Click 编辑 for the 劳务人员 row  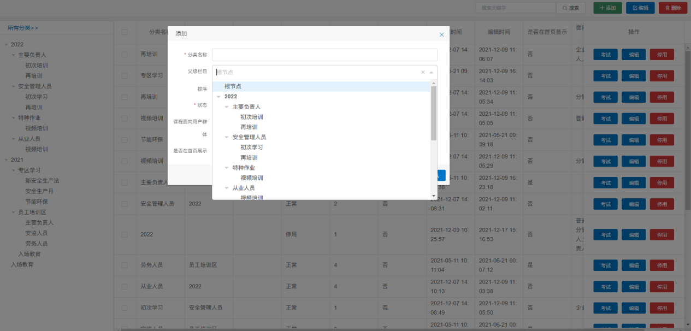[x=634, y=265]
